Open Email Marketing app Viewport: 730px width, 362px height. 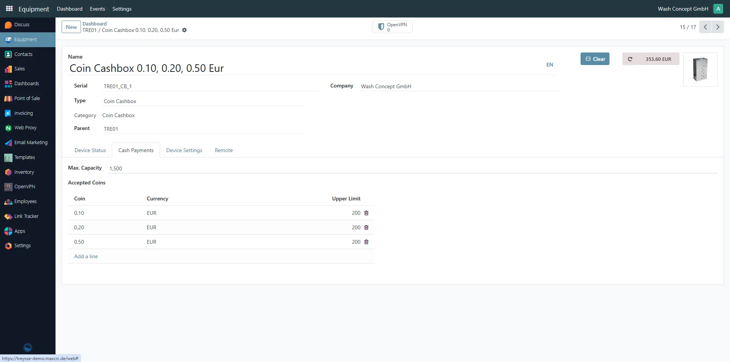[28, 143]
